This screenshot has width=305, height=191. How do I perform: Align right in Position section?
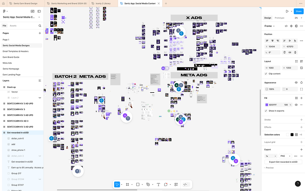coord(278,41)
